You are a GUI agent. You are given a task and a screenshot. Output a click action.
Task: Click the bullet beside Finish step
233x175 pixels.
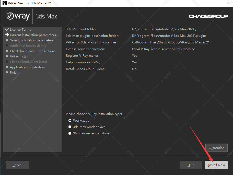(7, 72)
